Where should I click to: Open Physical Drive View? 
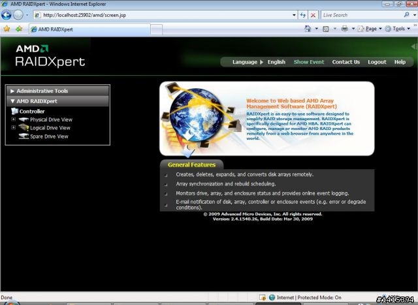click(51, 120)
